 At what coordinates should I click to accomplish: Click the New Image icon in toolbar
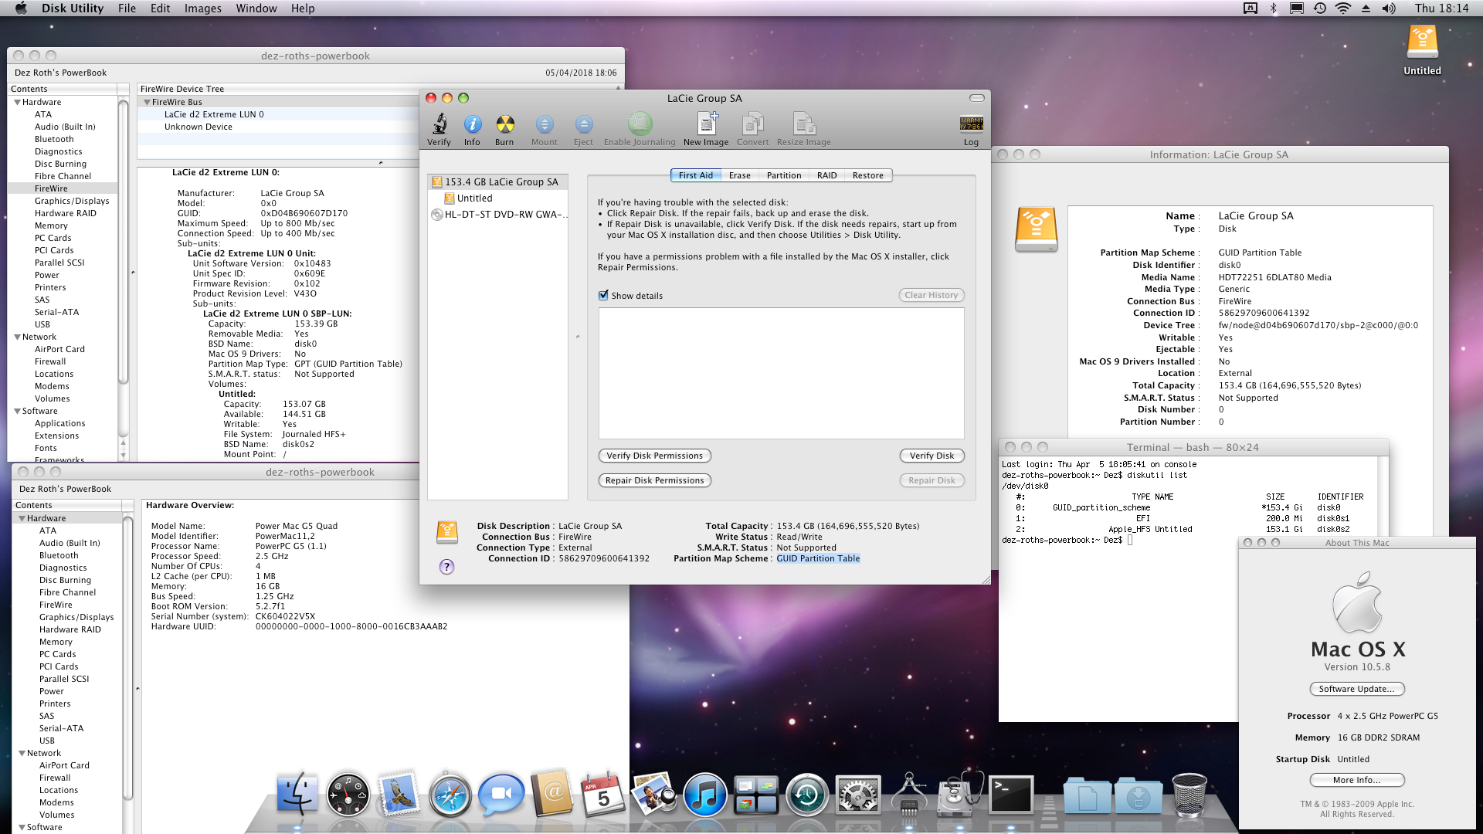point(706,124)
